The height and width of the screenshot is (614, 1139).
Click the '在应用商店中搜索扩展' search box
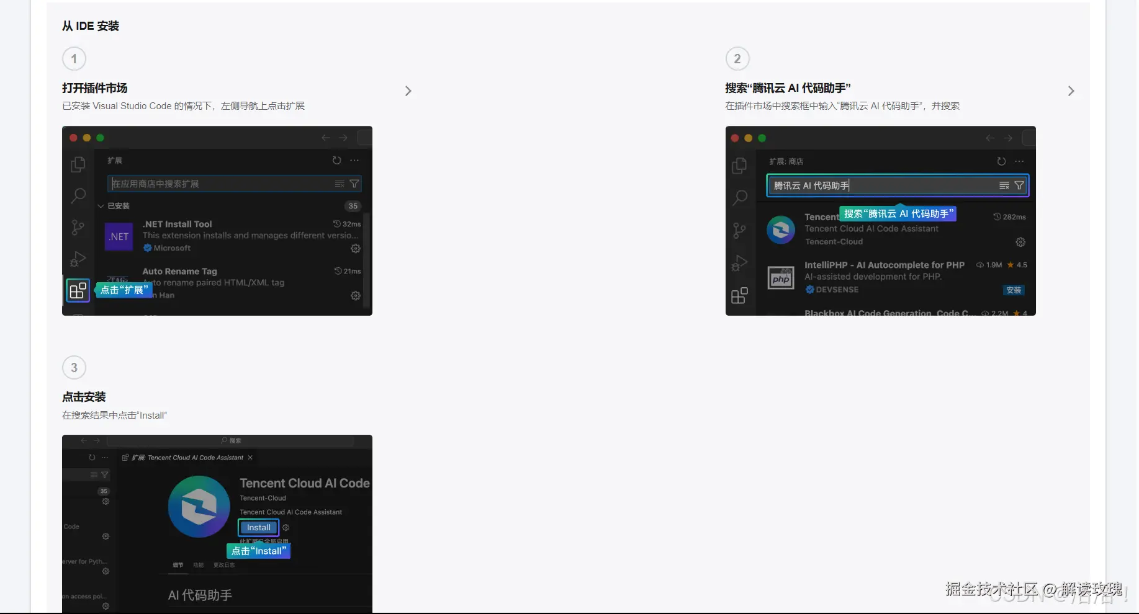pos(235,184)
